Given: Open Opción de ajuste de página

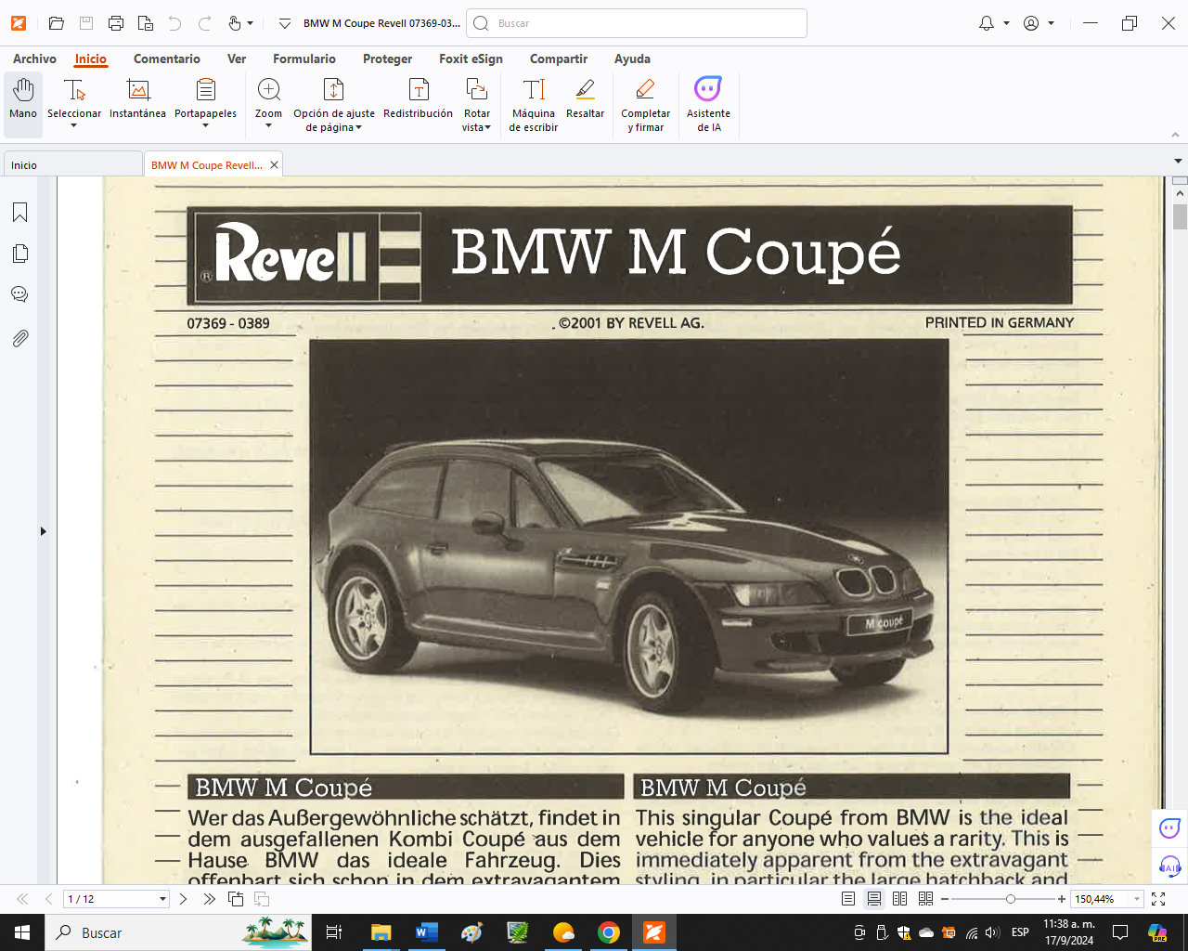Looking at the screenshot, I should [x=334, y=104].
